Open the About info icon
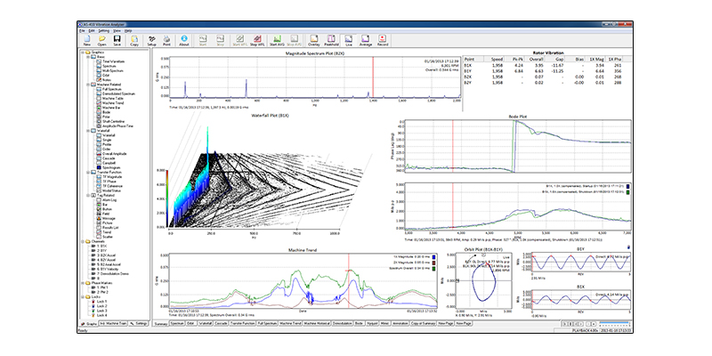Image resolution: width=712 pixels, height=356 pixels. point(184,40)
